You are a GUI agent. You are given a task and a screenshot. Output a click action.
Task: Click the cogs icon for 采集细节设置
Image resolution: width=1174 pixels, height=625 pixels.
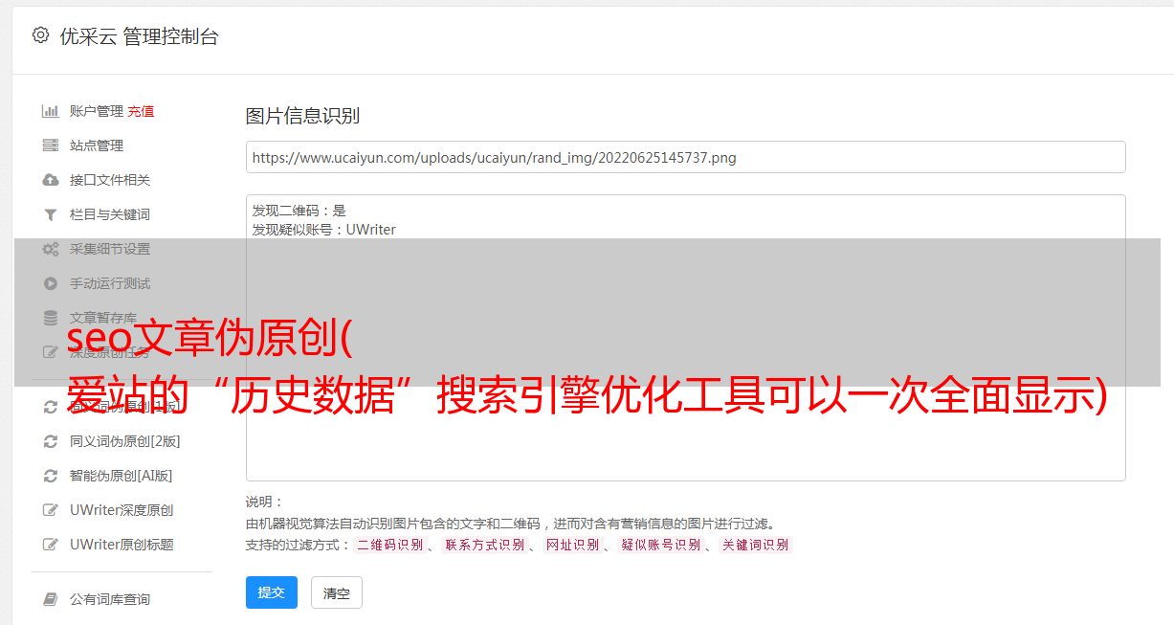(51, 249)
